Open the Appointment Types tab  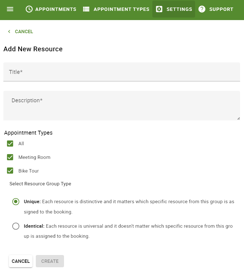coord(116,9)
